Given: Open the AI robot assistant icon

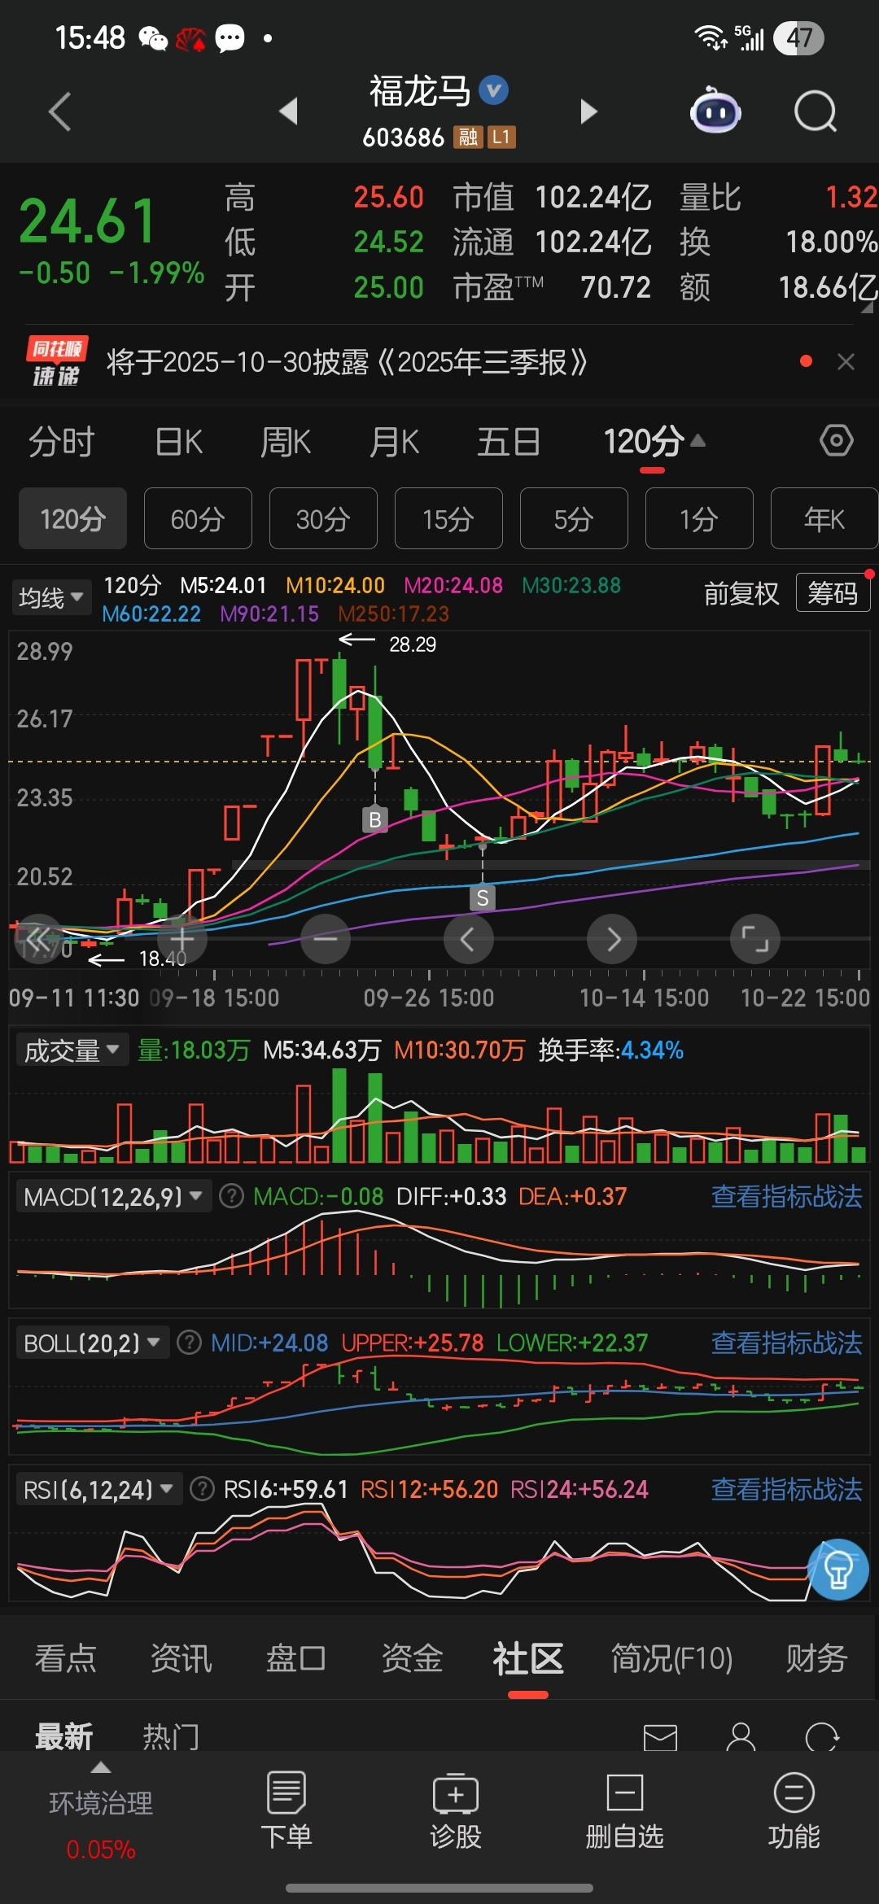Looking at the screenshot, I should [715, 111].
